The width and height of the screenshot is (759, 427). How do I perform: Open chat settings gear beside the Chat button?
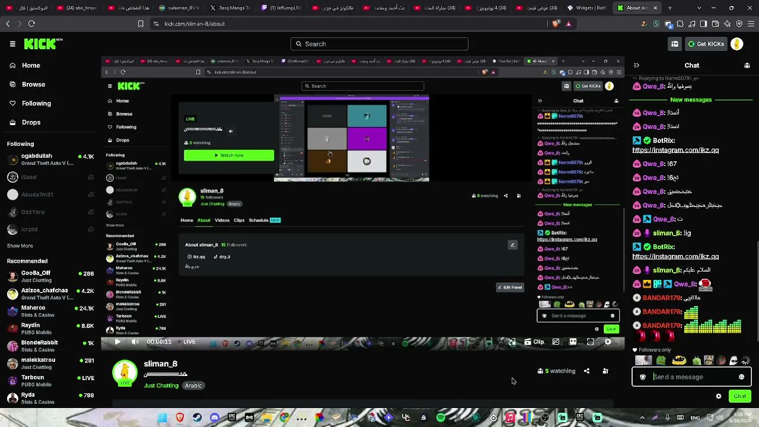[719, 396]
